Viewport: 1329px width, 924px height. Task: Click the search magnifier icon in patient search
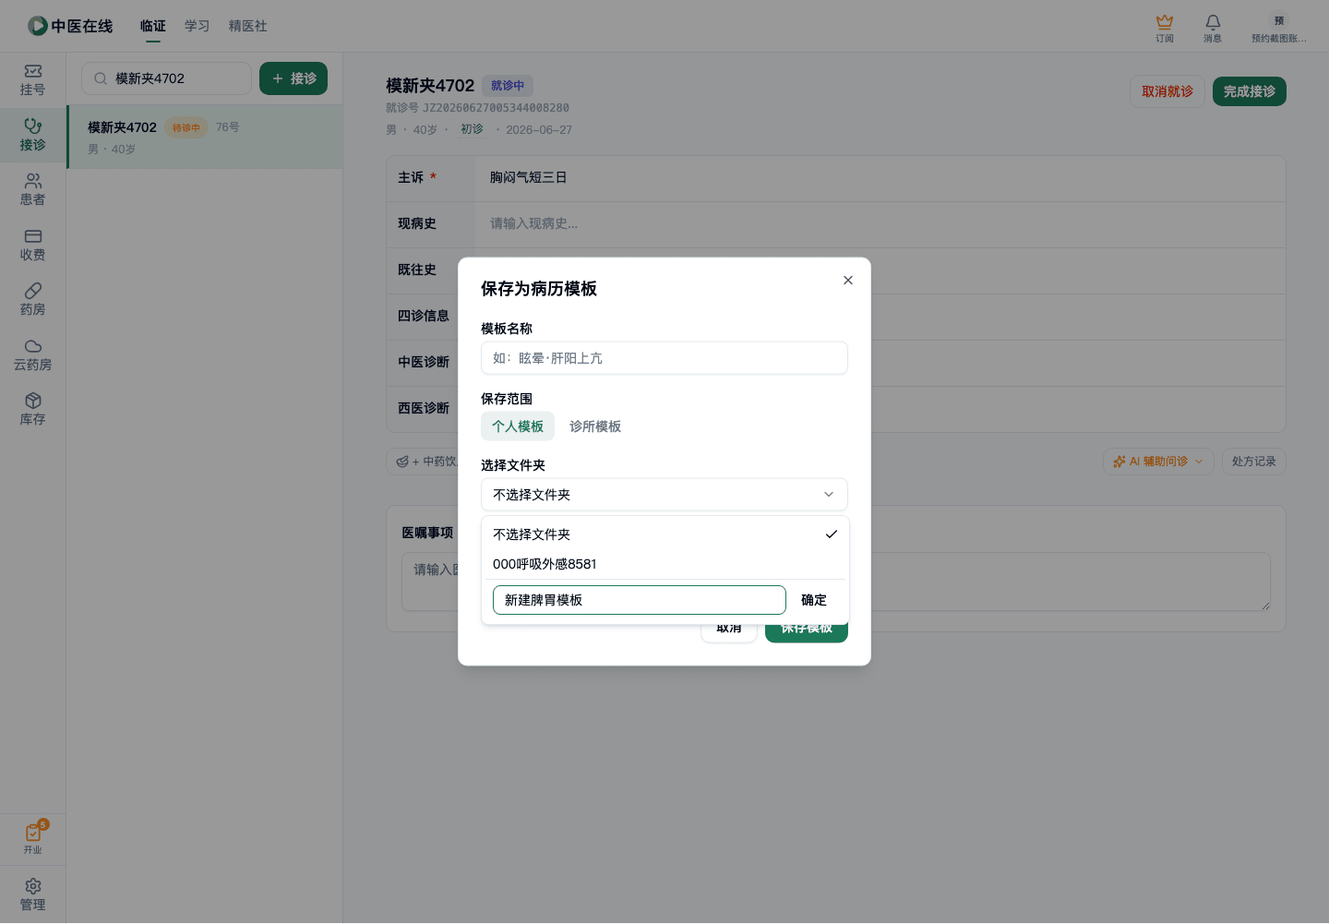pyautogui.click(x=101, y=78)
